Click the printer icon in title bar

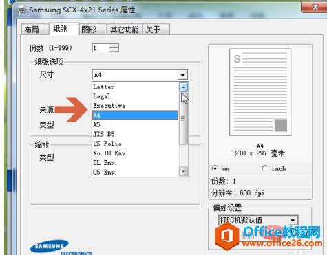click(21, 10)
